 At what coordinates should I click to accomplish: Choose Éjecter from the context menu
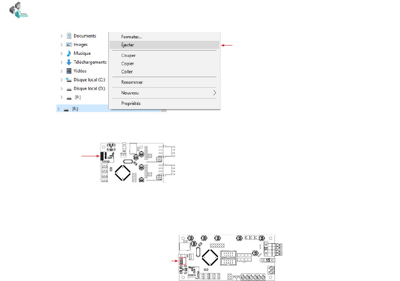click(x=164, y=45)
